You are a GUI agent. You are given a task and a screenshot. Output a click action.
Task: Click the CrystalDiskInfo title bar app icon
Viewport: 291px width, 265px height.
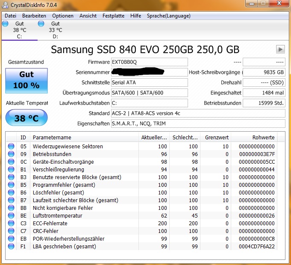pos(5,5)
